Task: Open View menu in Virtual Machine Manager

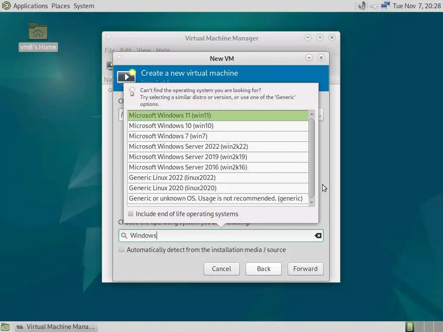Action: pyautogui.click(x=144, y=50)
